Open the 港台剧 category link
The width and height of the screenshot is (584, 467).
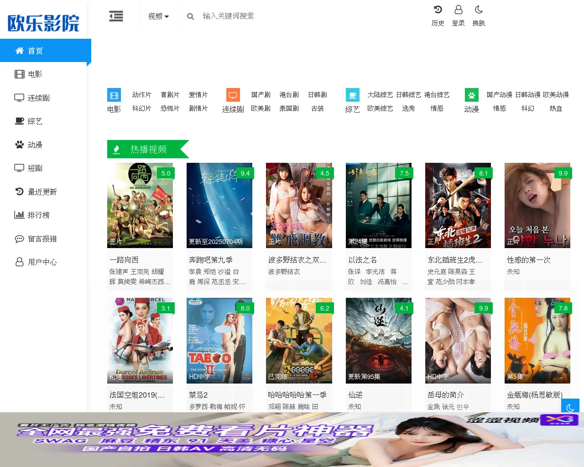[x=289, y=94]
